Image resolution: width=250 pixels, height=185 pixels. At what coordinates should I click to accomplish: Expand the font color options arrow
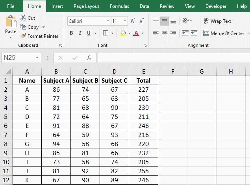pos(143,33)
